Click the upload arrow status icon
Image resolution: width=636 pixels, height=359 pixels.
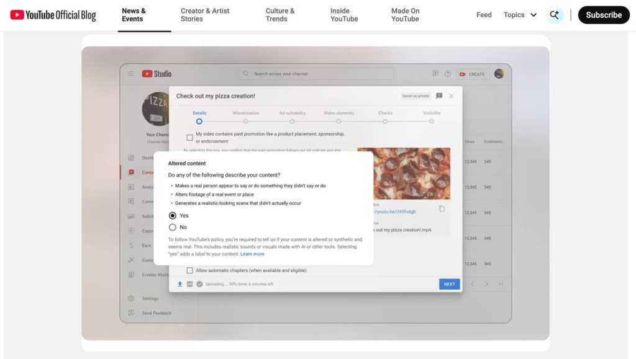pyautogui.click(x=179, y=284)
